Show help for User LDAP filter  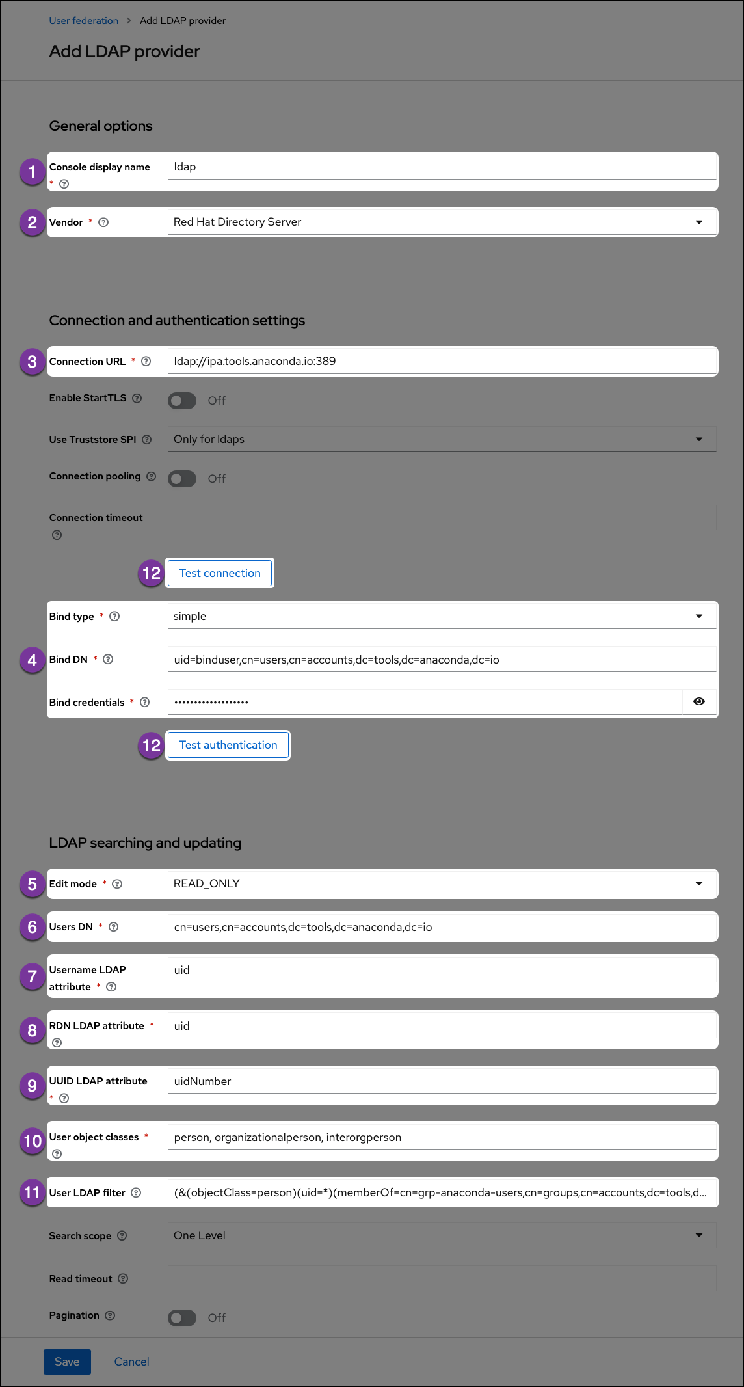136,1192
